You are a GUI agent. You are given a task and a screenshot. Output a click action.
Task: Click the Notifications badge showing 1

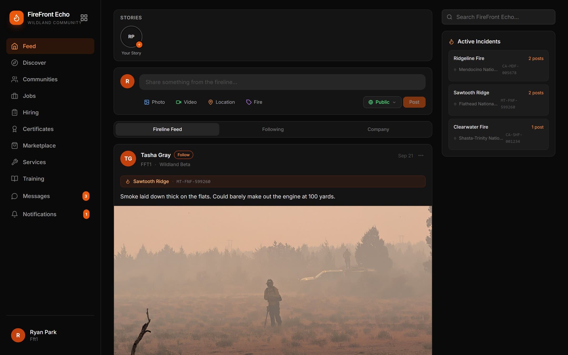click(x=86, y=214)
